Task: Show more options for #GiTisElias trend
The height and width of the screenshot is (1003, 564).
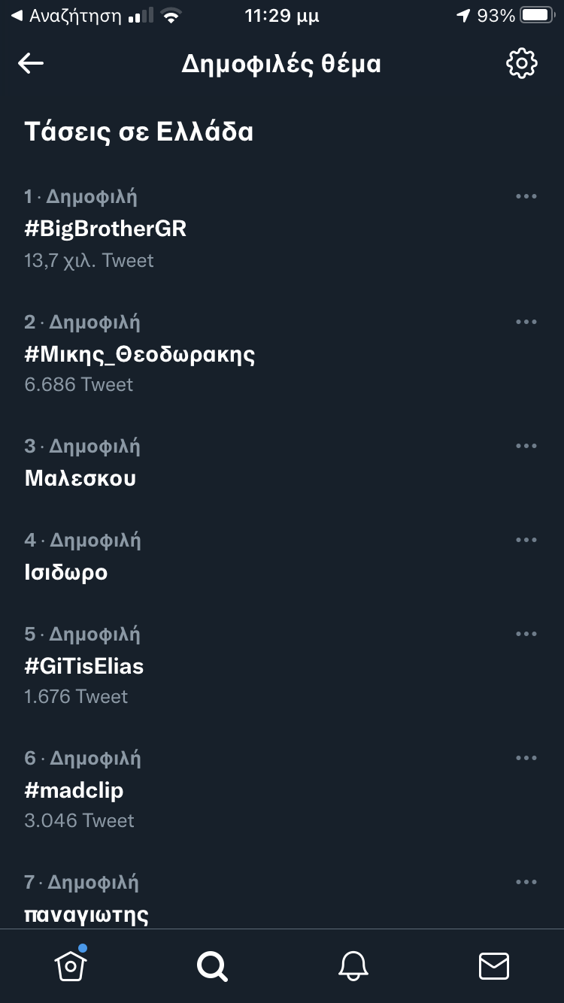Action: pyautogui.click(x=526, y=634)
